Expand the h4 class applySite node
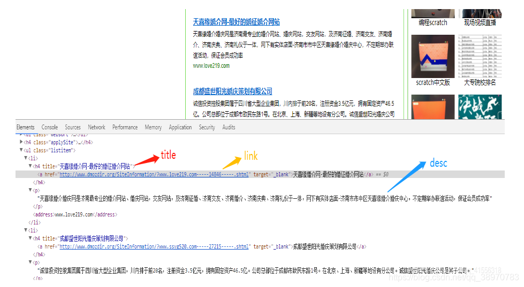The height and width of the screenshot is (287, 524). 21,142
